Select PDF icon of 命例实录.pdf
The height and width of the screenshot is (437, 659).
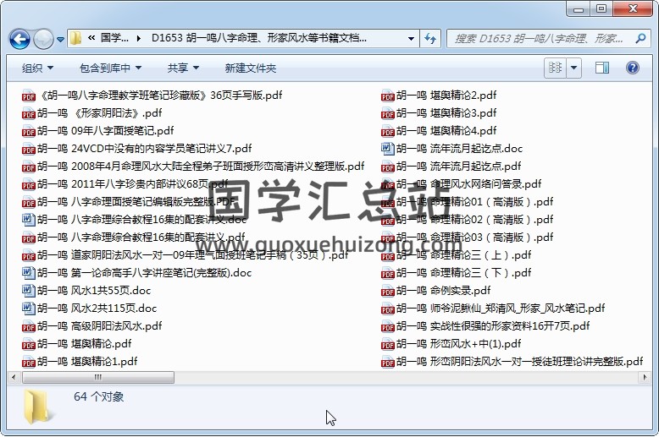[x=387, y=291]
